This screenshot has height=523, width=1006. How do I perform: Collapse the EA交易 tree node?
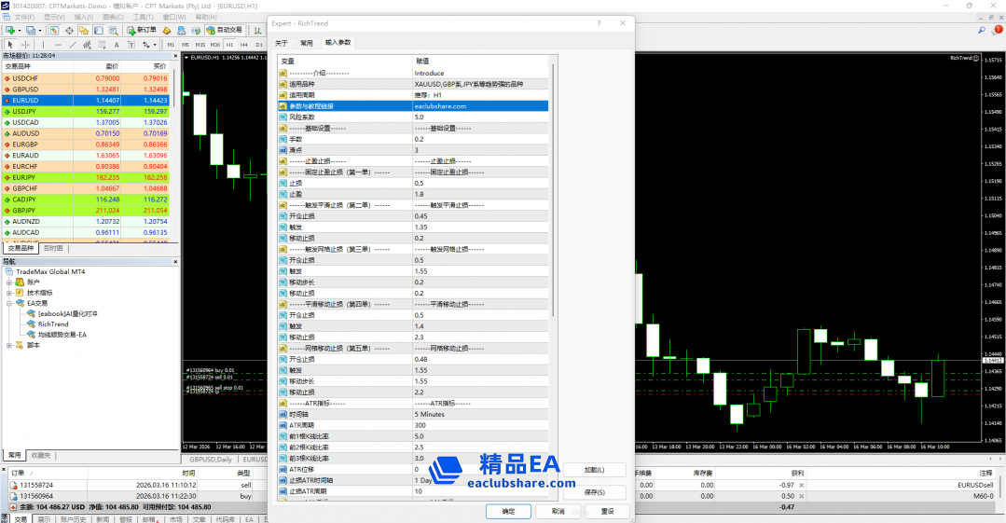click(8, 303)
